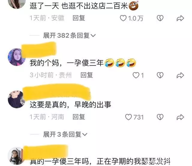Share the Henan comment
192x166 pixels.
[180, 117]
